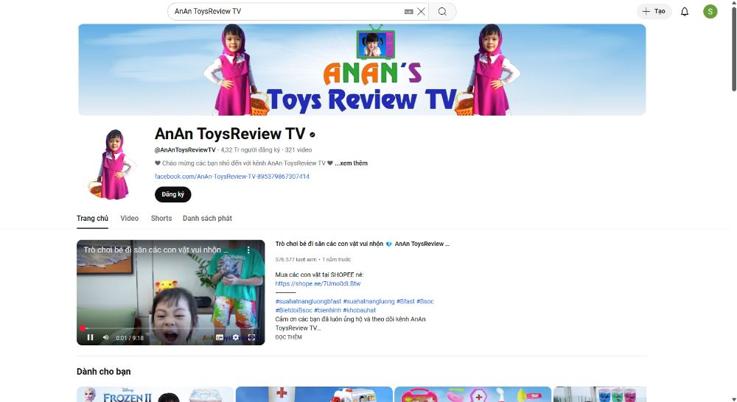Open the ambulance toy video thumbnail
The height and width of the screenshot is (402, 737).
tap(314, 395)
